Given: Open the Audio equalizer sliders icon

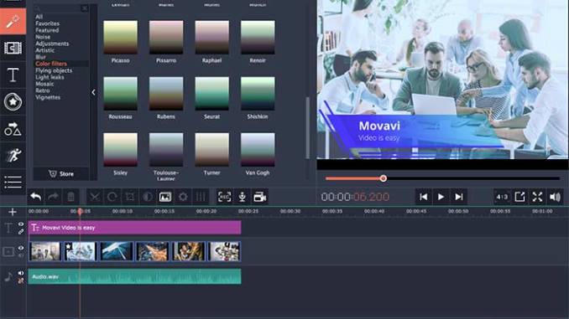Looking at the screenshot, I should (x=201, y=197).
